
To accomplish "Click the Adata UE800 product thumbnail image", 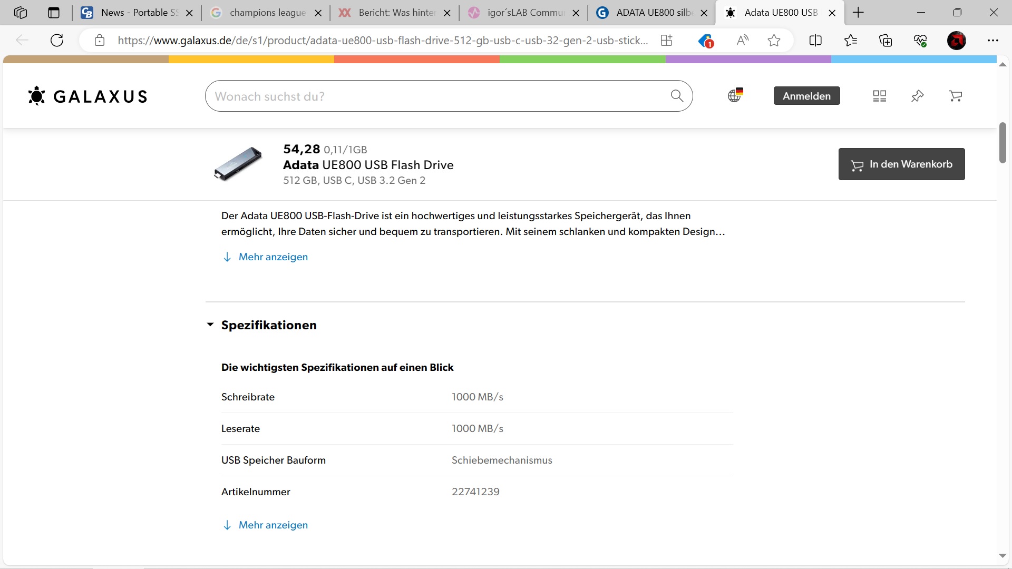I will coord(238,164).
